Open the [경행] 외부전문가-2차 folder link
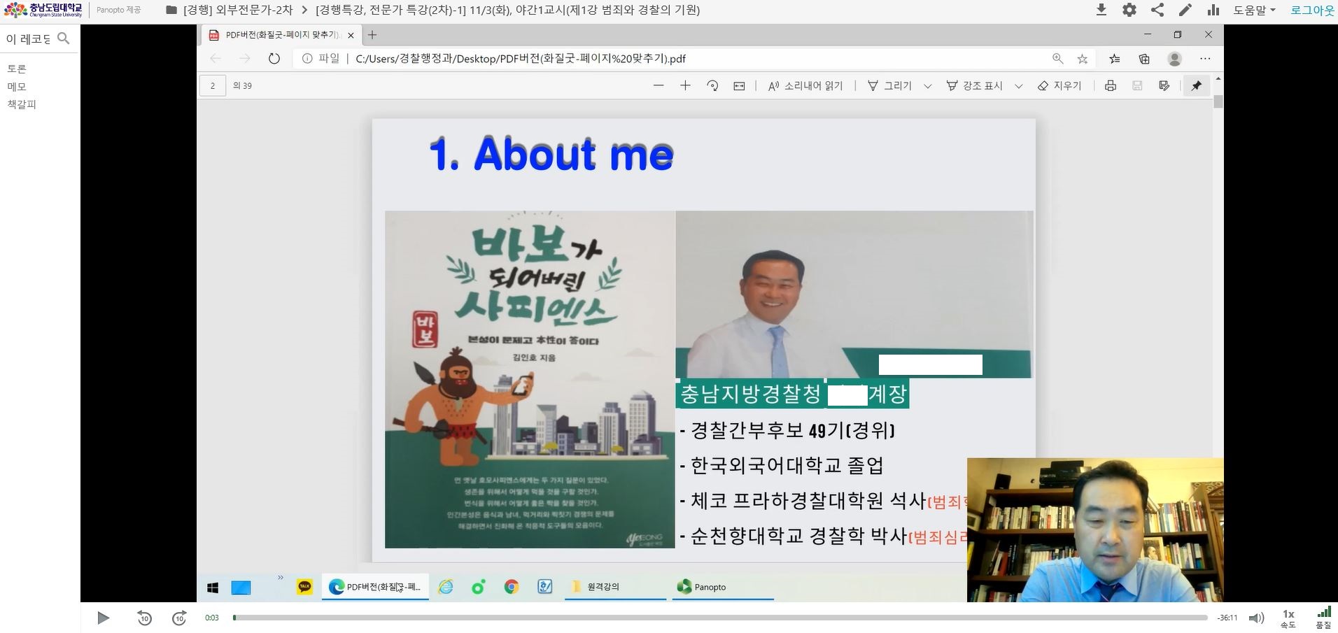1338x633 pixels. pos(238,10)
